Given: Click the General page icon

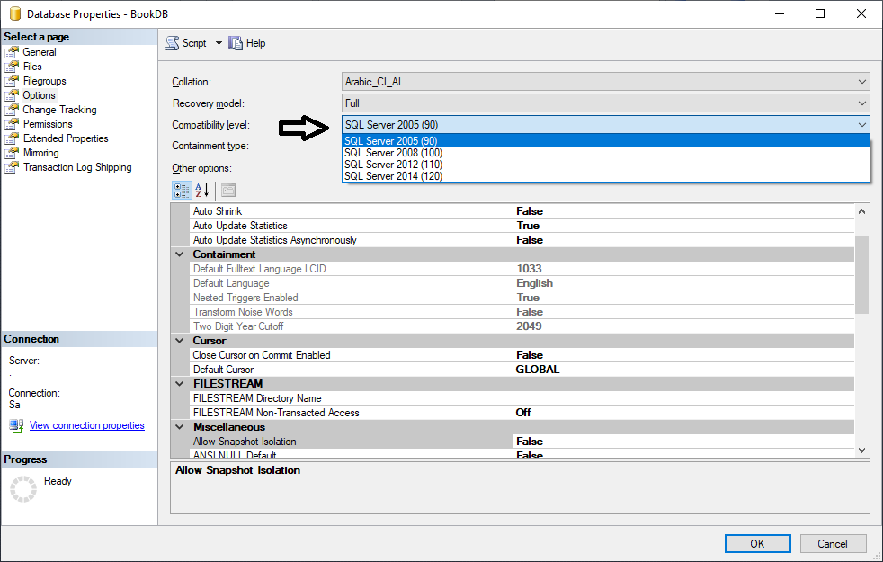Looking at the screenshot, I should pos(12,52).
